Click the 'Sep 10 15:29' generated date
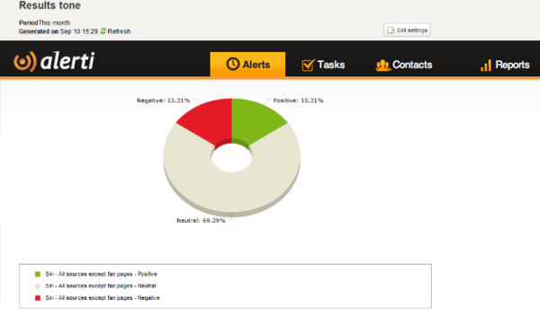 click(x=79, y=31)
